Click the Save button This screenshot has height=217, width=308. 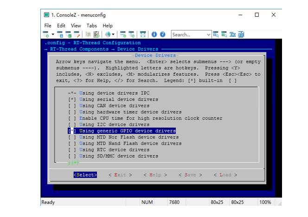tap(190, 175)
